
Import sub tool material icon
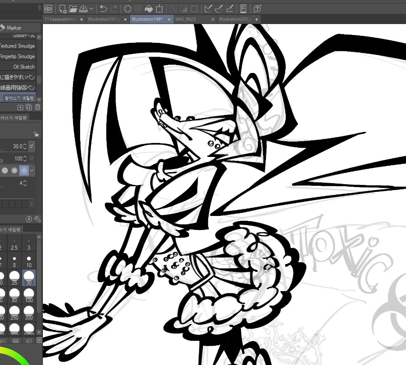pyautogui.click(x=20, y=107)
